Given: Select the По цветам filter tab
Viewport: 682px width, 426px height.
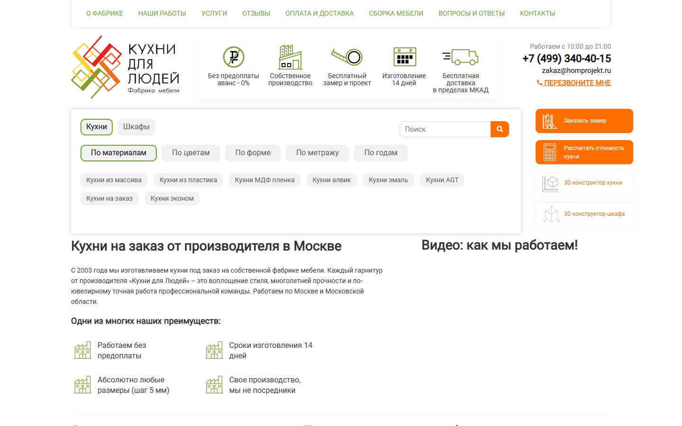Looking at the screenshot, I should [x=191, y=153].
